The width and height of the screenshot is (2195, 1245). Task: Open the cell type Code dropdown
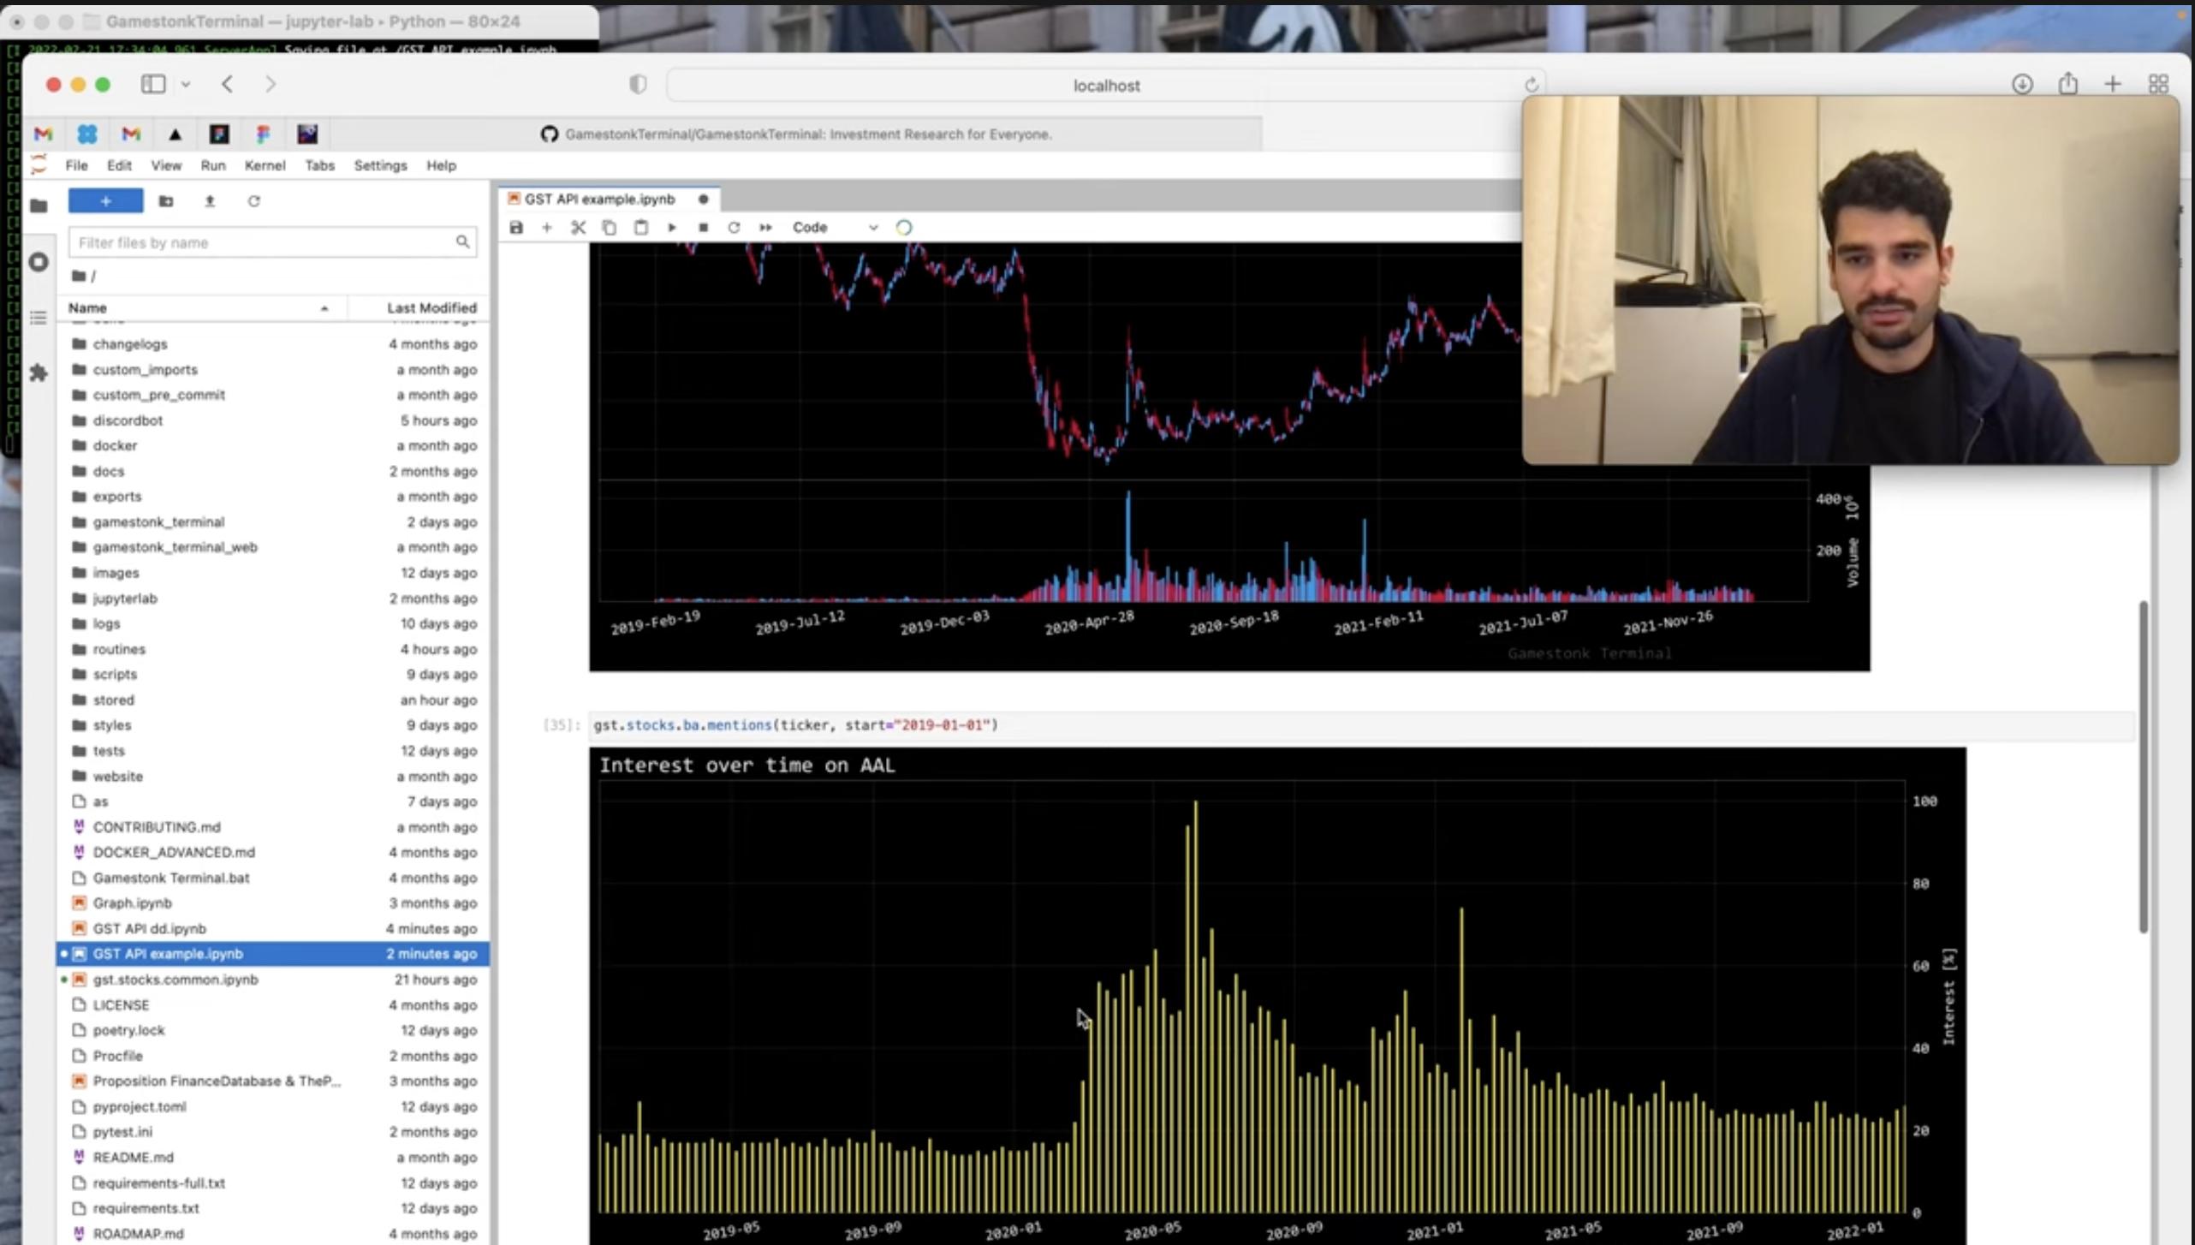click(x=835, y=227)
